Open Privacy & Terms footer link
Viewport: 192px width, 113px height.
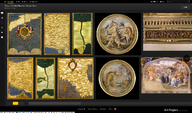(92, 109)
